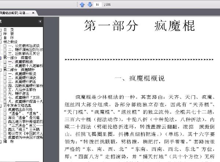
Task: Click the page number field showing 16
Action: pos(98,4)
